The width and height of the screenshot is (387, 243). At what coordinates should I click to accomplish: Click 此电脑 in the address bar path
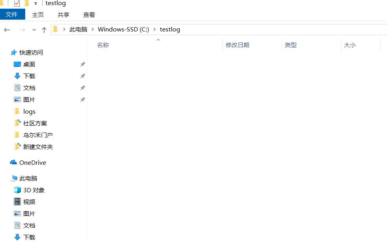pyautogui.click(x=78, y=29)
